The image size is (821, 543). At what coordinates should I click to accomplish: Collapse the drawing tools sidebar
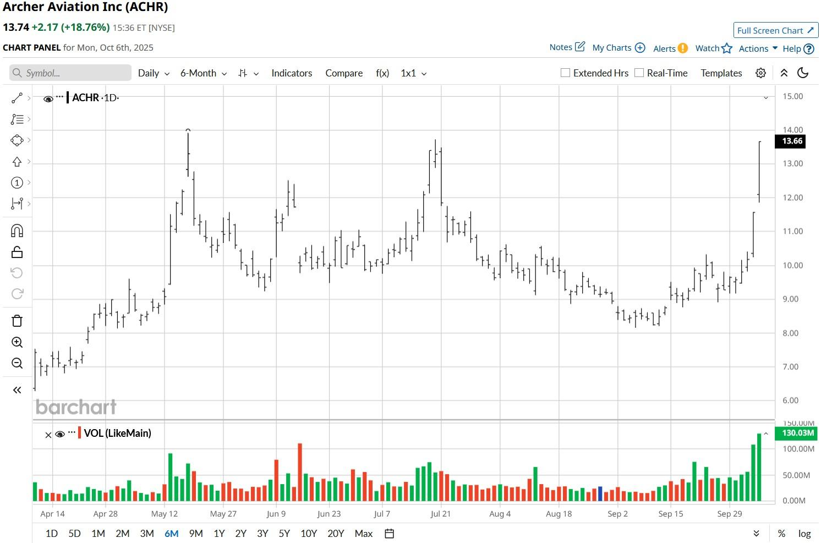pyautogui.click(x=17, y=390)
